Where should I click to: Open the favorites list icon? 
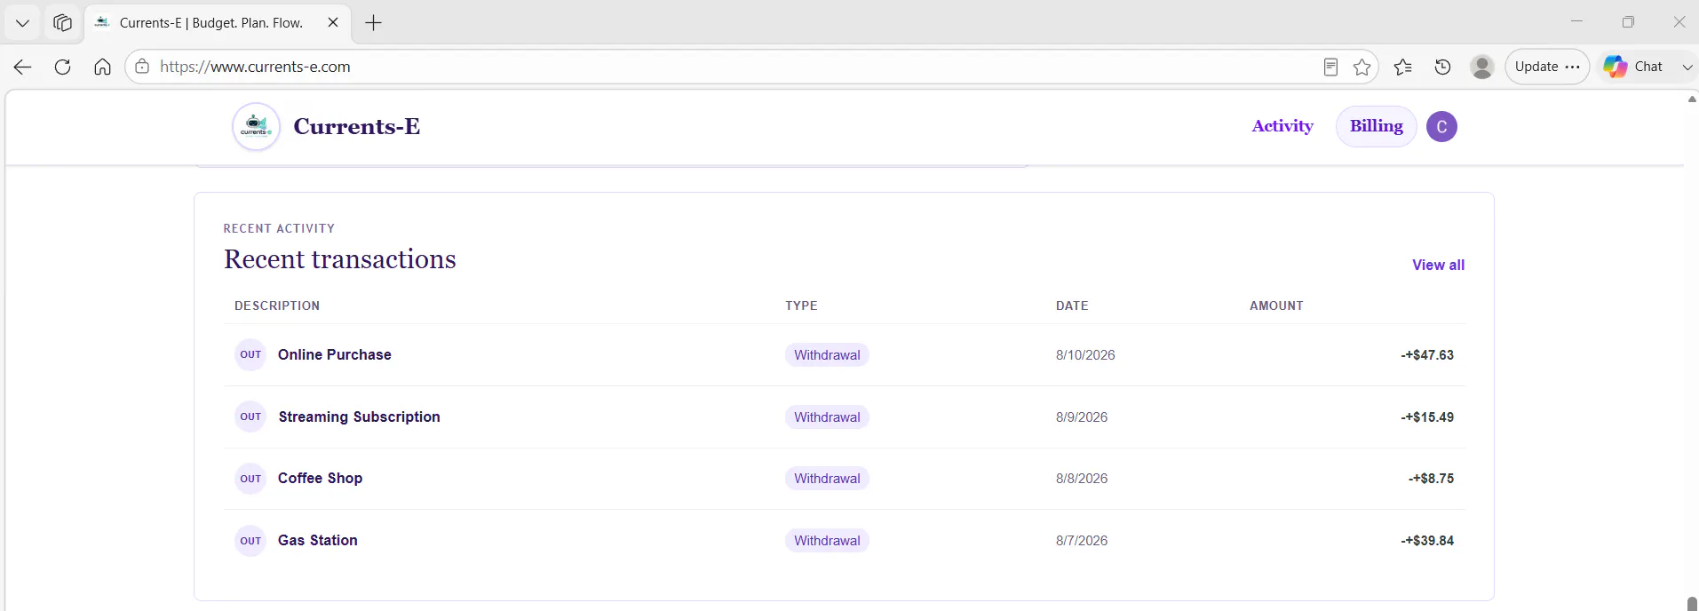coord(1402,67)
